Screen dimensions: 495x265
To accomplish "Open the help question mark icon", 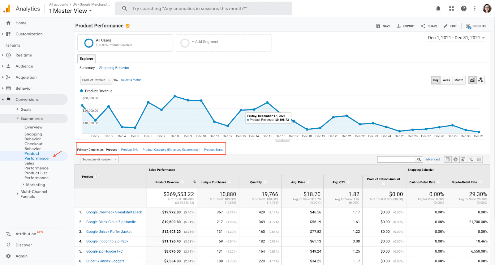I will [463, 9].
